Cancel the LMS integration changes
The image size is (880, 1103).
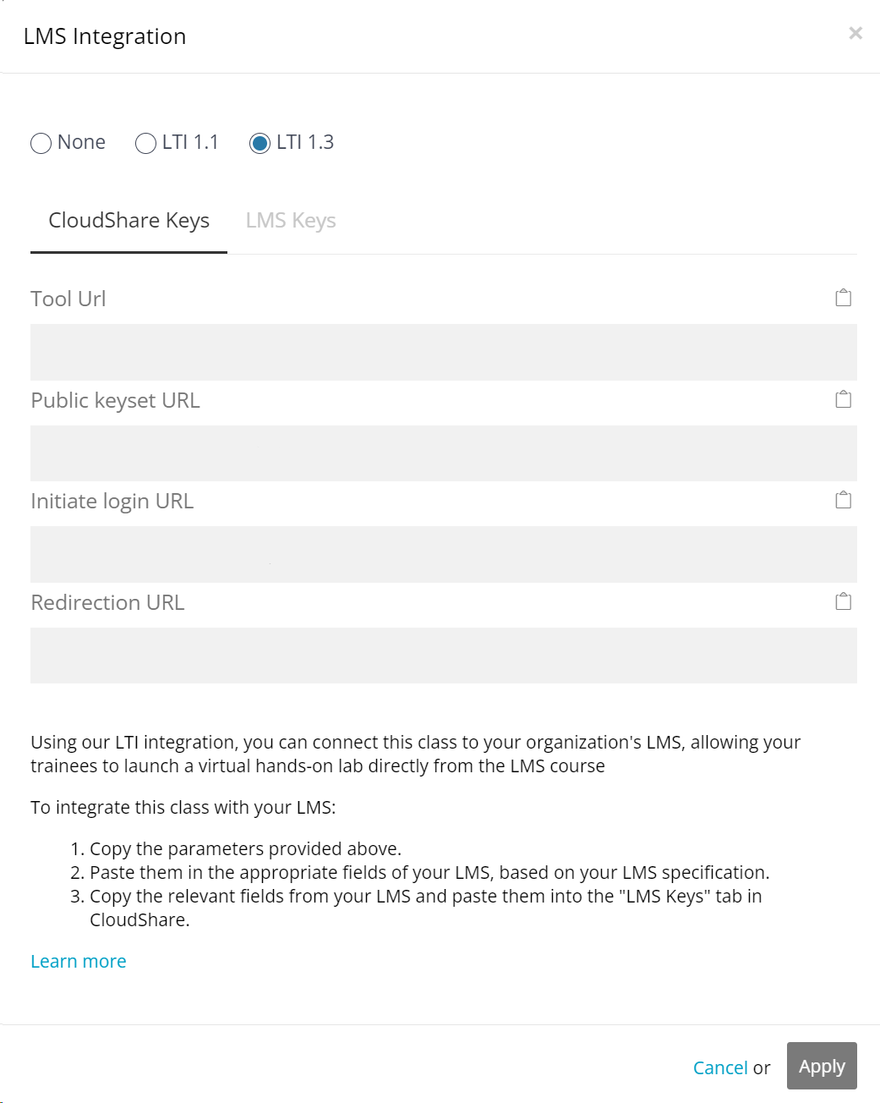pos(720,1067)
